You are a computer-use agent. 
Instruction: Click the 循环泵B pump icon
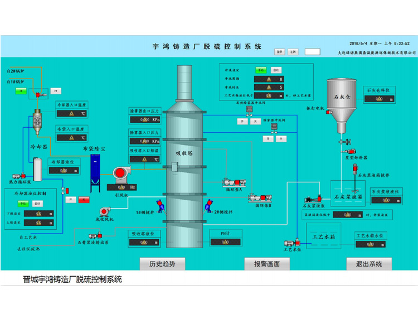tap(260, 198)
